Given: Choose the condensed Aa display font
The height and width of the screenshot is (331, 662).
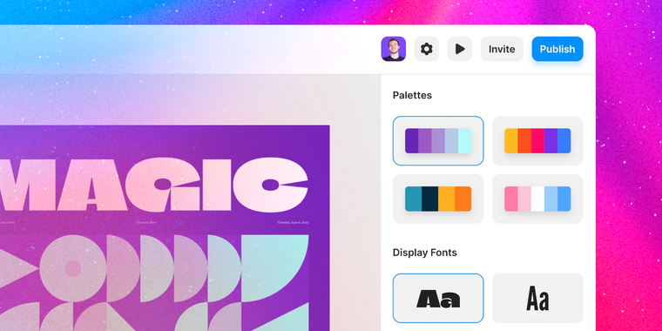Looking at the screenshot, I should coord(537,298).
